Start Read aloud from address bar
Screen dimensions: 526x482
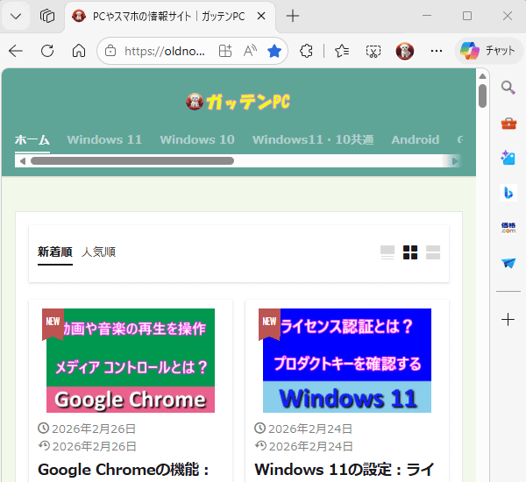(x=250, y=51)
